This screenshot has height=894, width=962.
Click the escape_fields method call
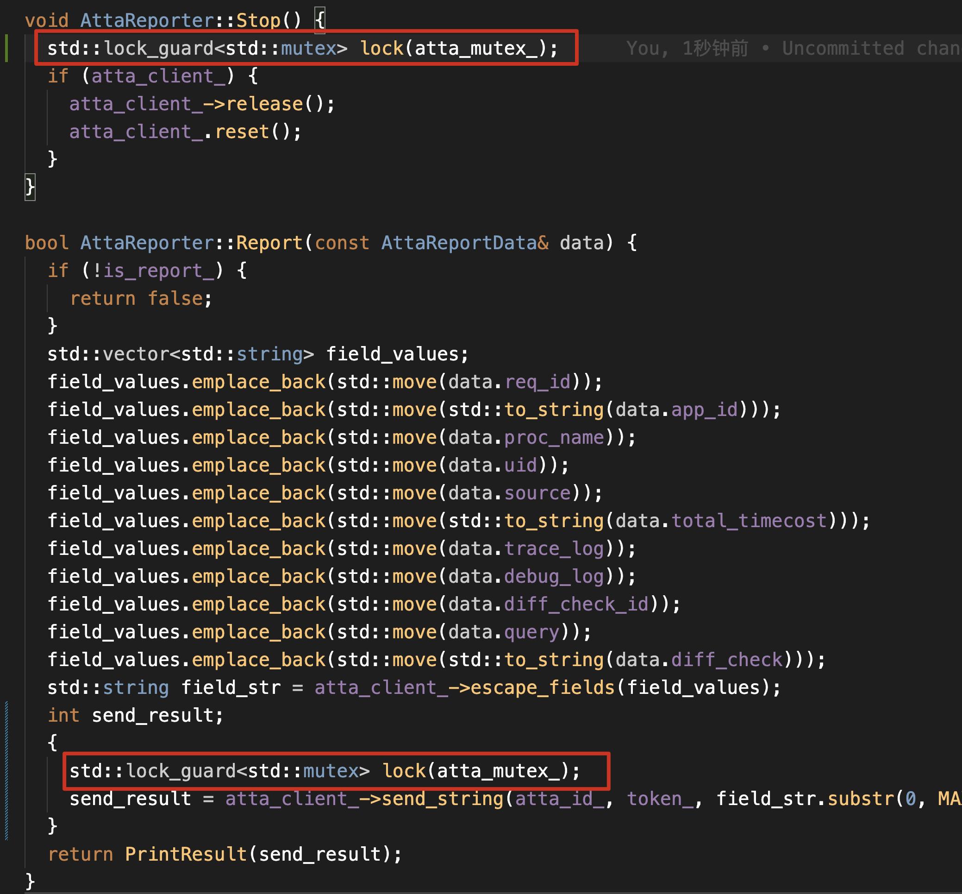click(x=542, y=688)
